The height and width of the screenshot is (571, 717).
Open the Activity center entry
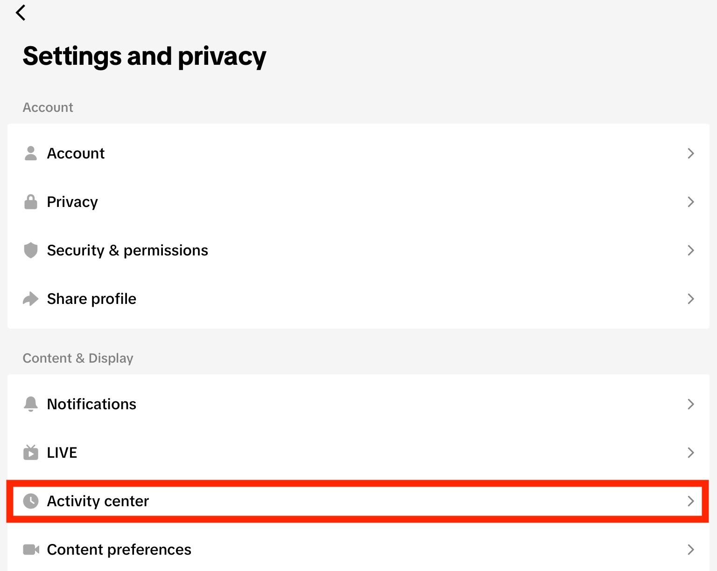[98, 501]
